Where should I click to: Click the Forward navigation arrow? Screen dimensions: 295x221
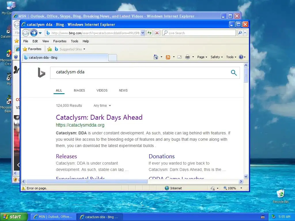tap(34, 33)
